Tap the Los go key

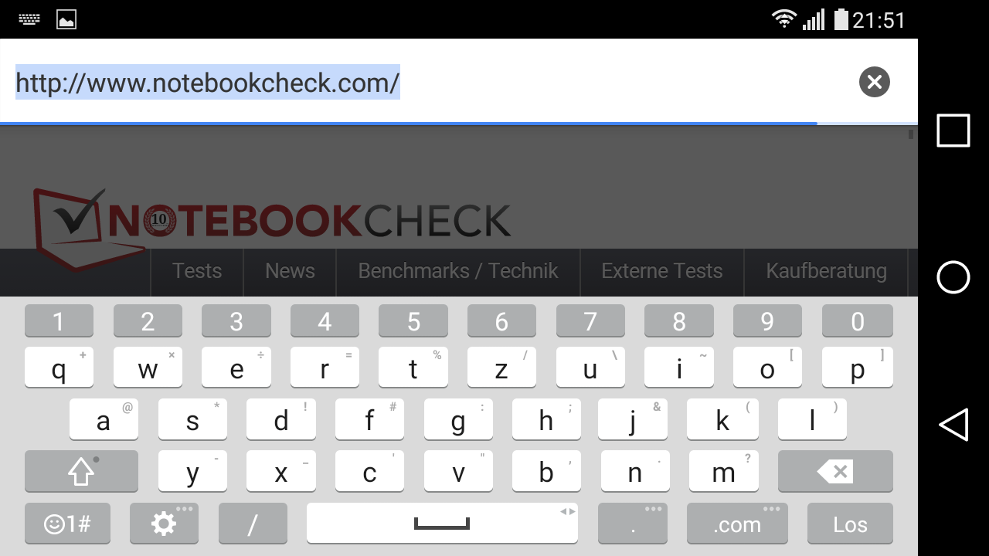(850, 524)
